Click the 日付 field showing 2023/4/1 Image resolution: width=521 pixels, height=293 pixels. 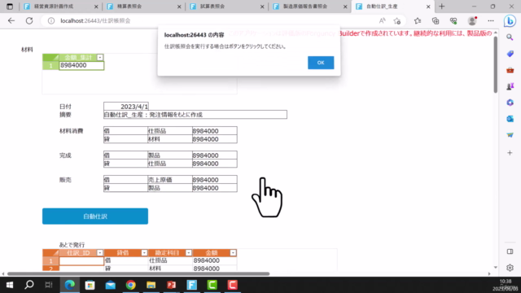click(126, 107)
